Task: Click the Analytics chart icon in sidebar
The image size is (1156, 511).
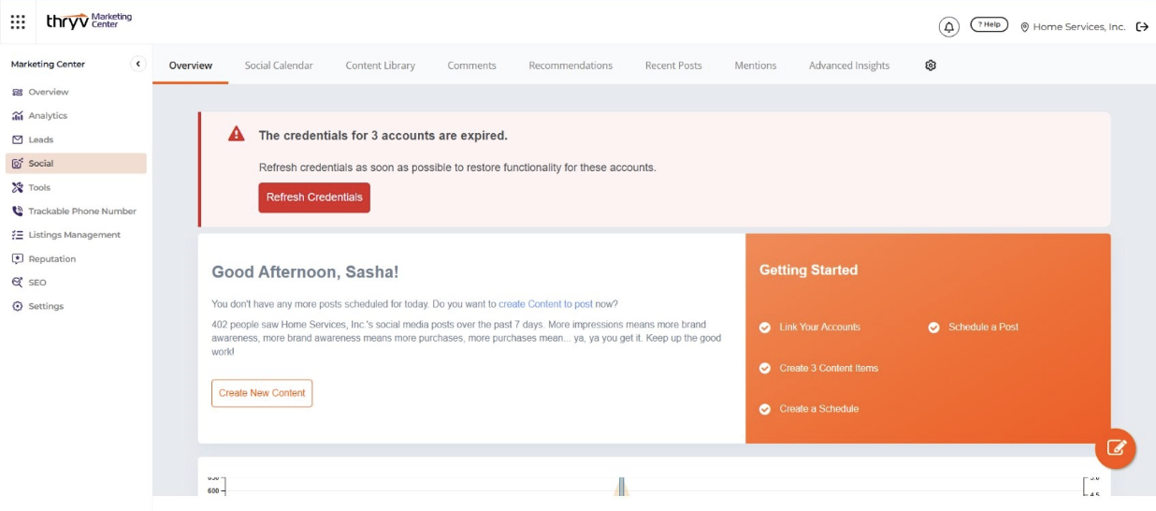Action: tap(18, 116)
